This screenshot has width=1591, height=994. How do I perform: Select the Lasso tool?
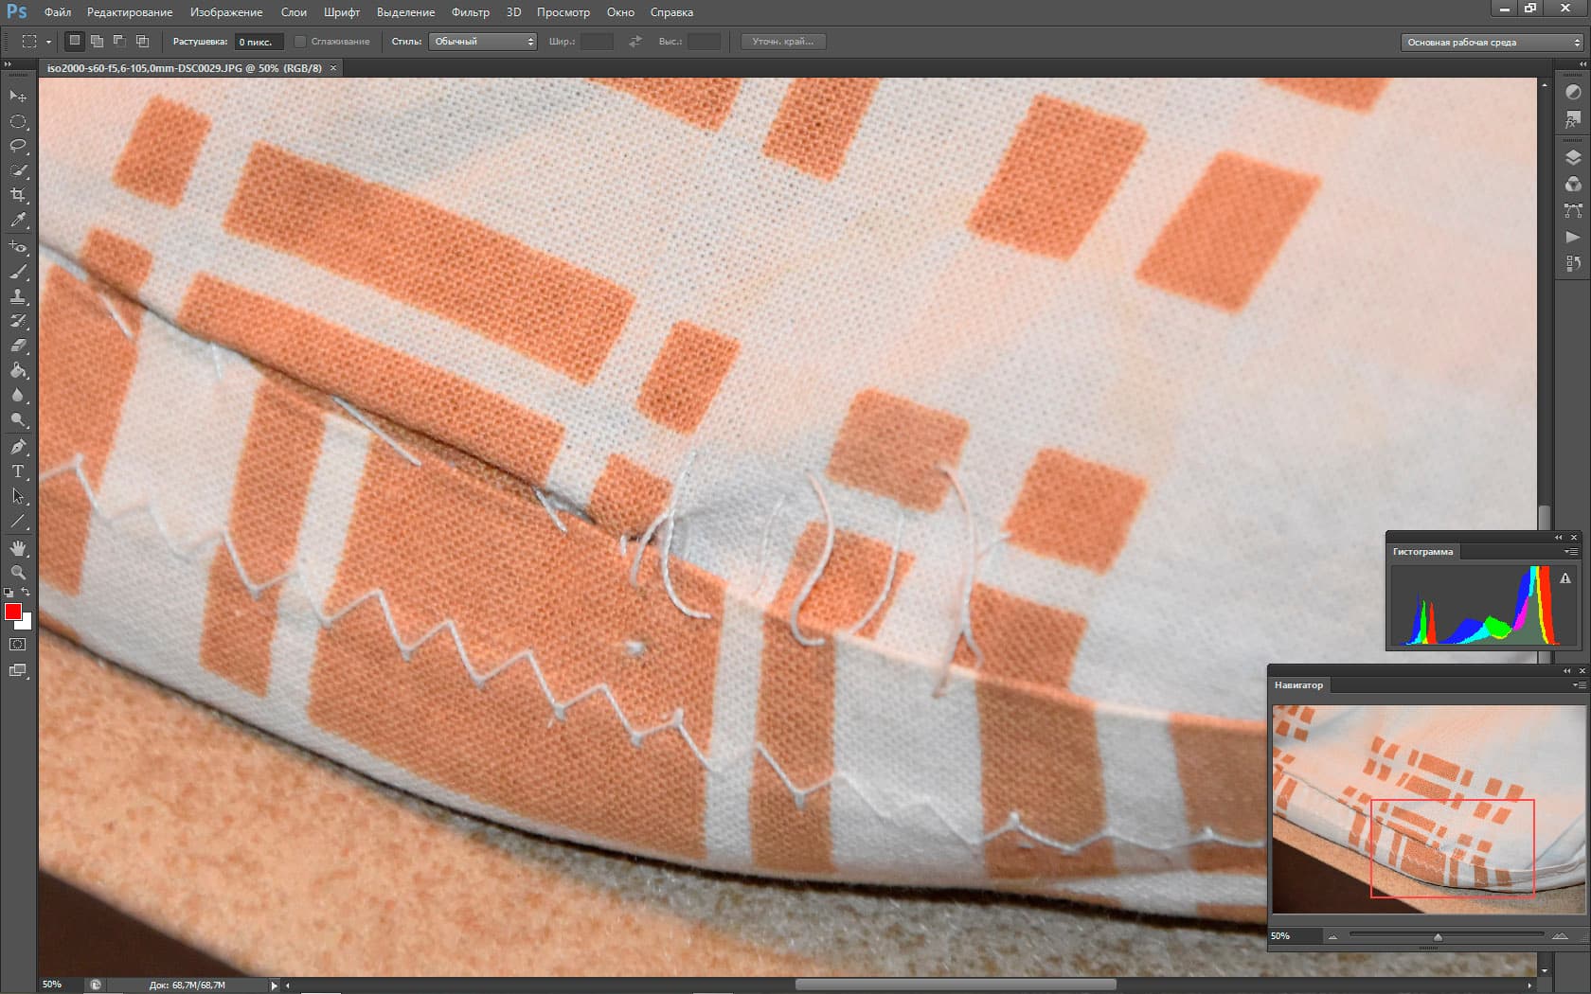pos(18,146)
